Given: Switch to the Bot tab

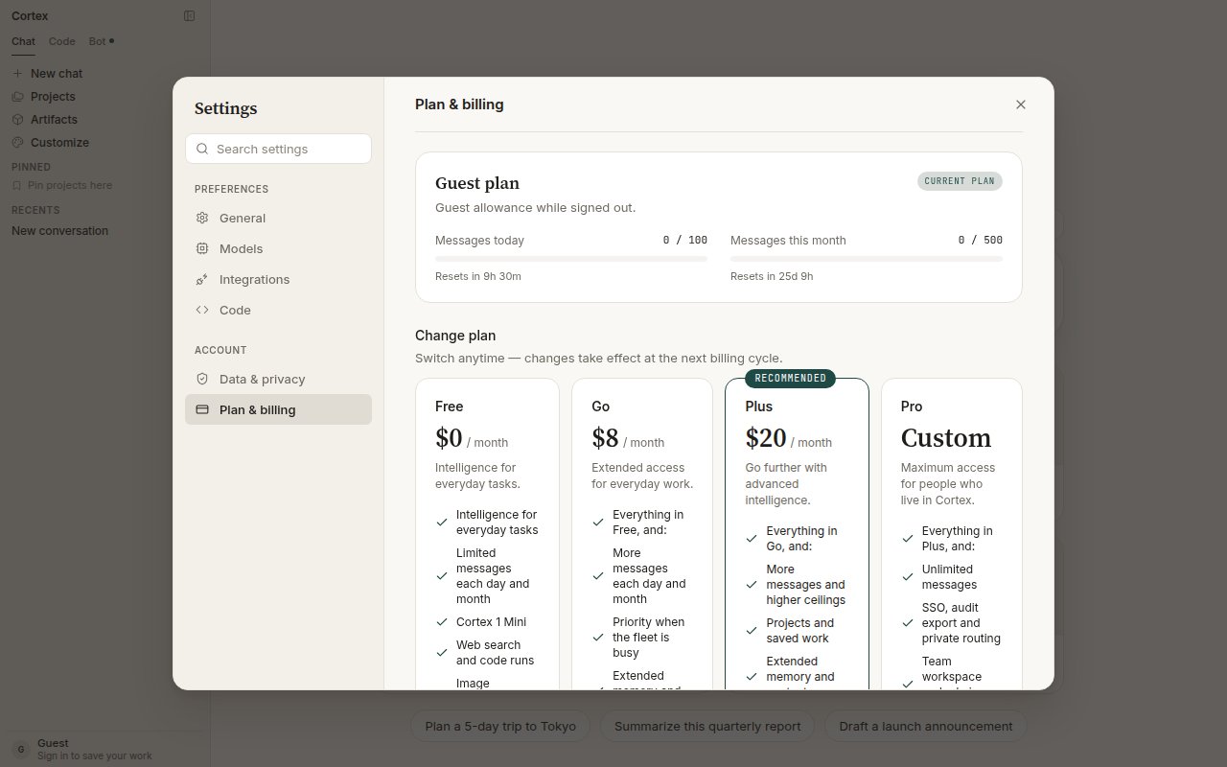Looking at the screenshot, I should [x=100, y=41].
